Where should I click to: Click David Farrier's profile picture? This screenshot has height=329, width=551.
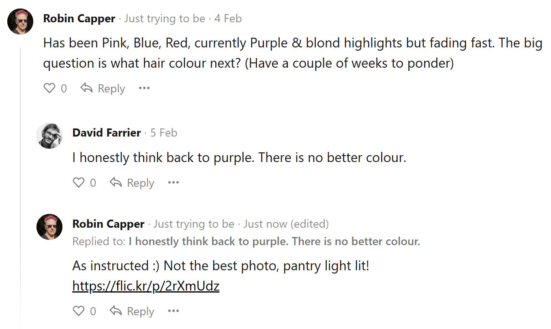coord(49,136)
